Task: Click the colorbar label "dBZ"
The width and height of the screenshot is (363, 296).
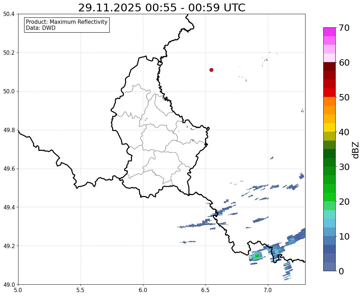Action: 356,150
